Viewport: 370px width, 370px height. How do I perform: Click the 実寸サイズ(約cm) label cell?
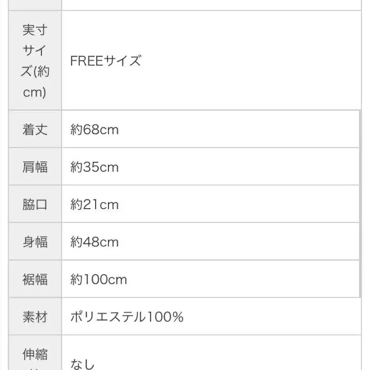pyautogui.click(x=35, y=61)
